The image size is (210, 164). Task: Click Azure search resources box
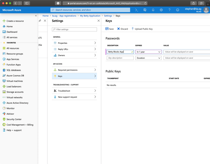point(90,10)
